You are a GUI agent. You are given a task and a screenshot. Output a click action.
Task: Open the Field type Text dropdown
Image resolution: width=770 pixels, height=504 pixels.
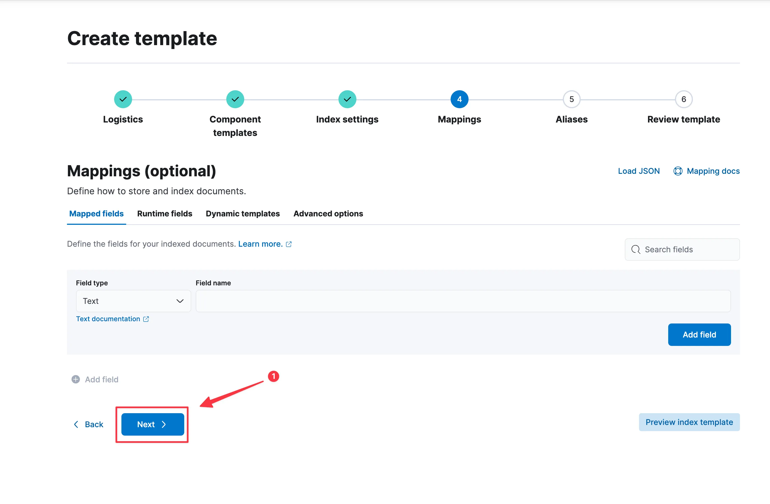(133, 301)
